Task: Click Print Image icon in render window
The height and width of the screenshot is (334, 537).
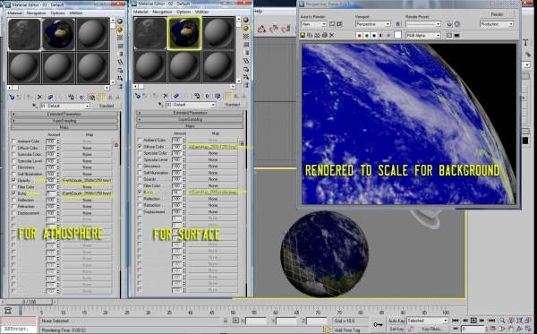Action: [324, 35]
